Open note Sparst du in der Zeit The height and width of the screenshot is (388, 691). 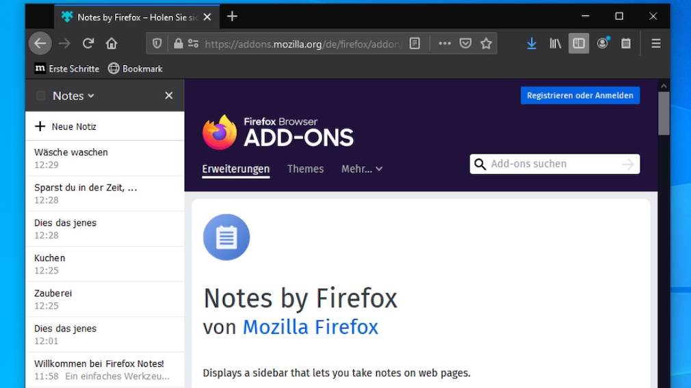tap(105, 193)
